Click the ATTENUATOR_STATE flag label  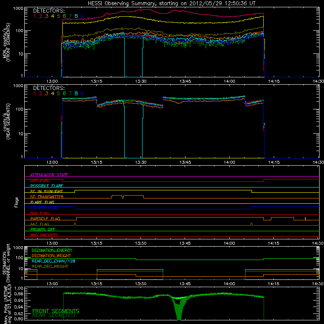[x=49, y=175]
